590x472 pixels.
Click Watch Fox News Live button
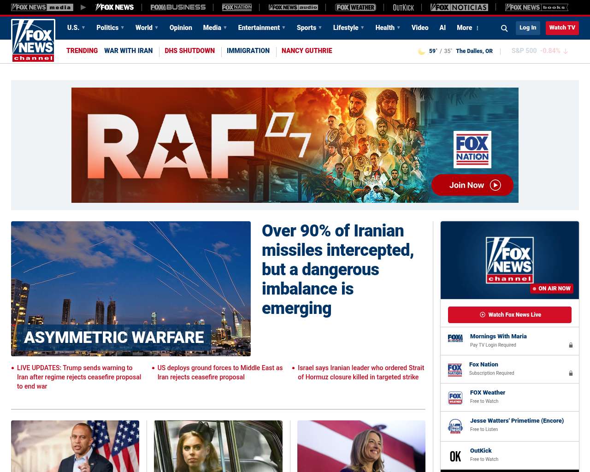point(510,315)
